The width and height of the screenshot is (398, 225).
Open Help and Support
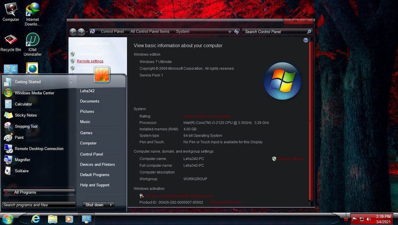click(95, 185)
